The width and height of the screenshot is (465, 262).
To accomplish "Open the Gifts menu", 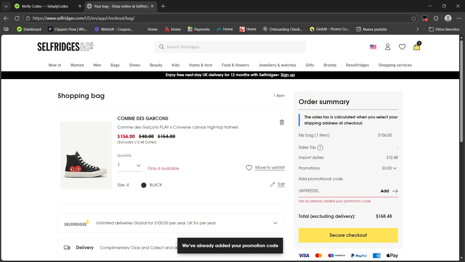I will (310, 65).
